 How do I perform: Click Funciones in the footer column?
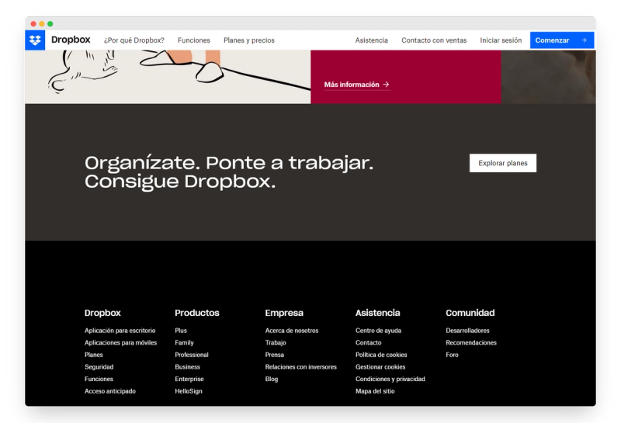99,379
